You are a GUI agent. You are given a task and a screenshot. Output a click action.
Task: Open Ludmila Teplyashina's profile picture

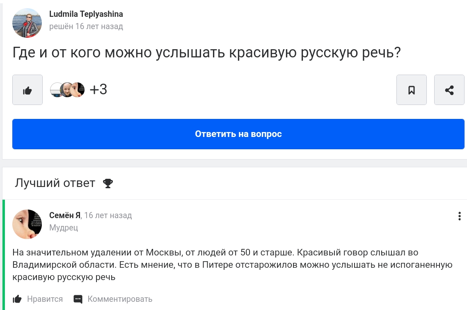(x=27, y=23)
